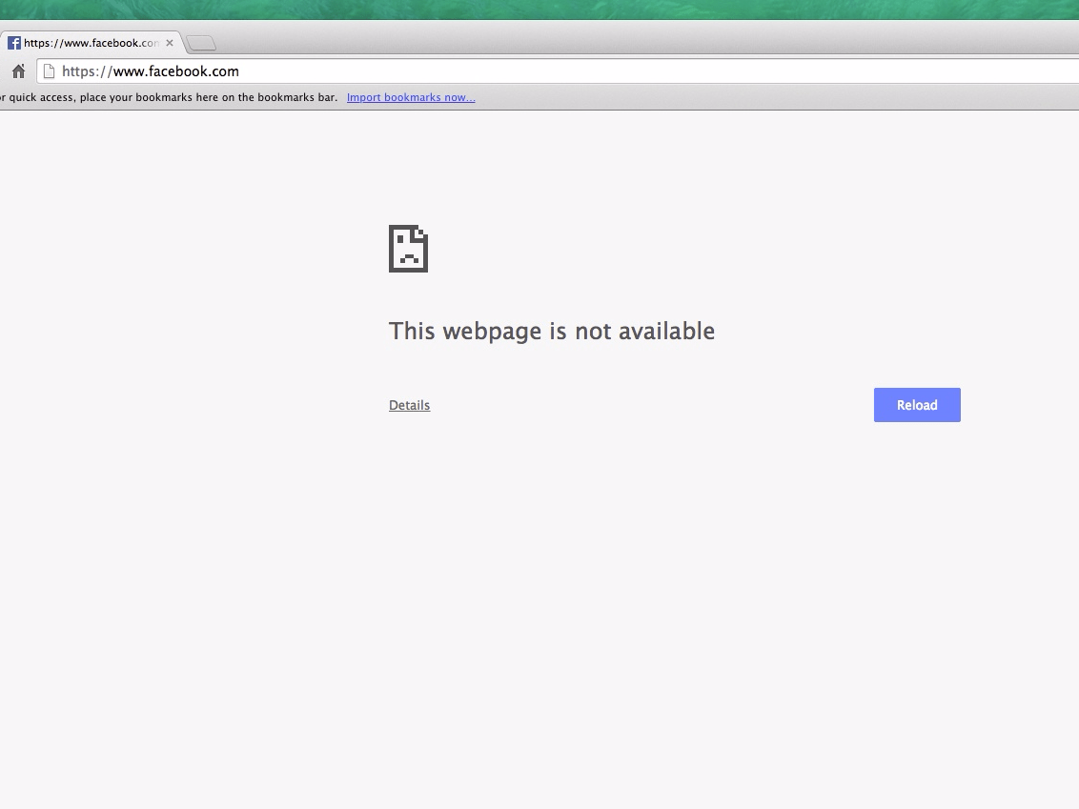The height and width of the screenshot is (809, 1079).
Task: Click the blue Reload button
Action: [x=917, y=405]
